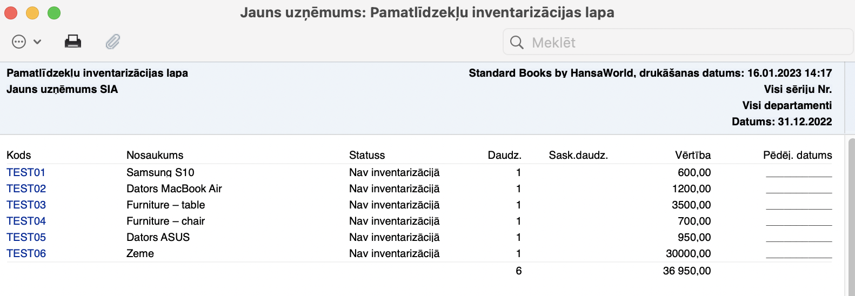Click the total value 36 950,00

tap(686, 271)
